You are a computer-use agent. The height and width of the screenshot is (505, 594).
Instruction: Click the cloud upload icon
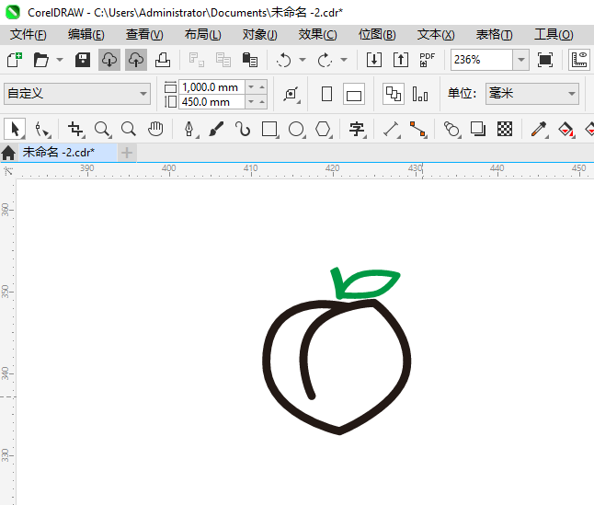136,60
